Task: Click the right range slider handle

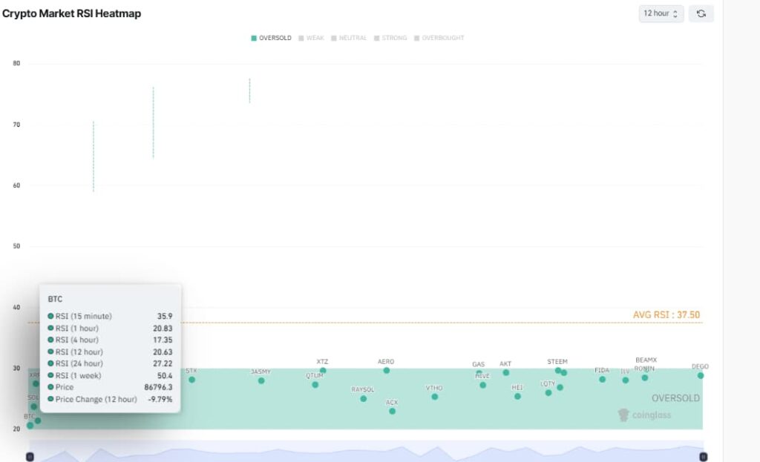Action: (x=703, y=457)
